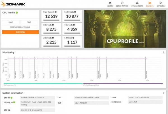Click info icon next to 2 threads
This screenshot has height=114, width=168.
pyautogui.click(x=53, y=38)
